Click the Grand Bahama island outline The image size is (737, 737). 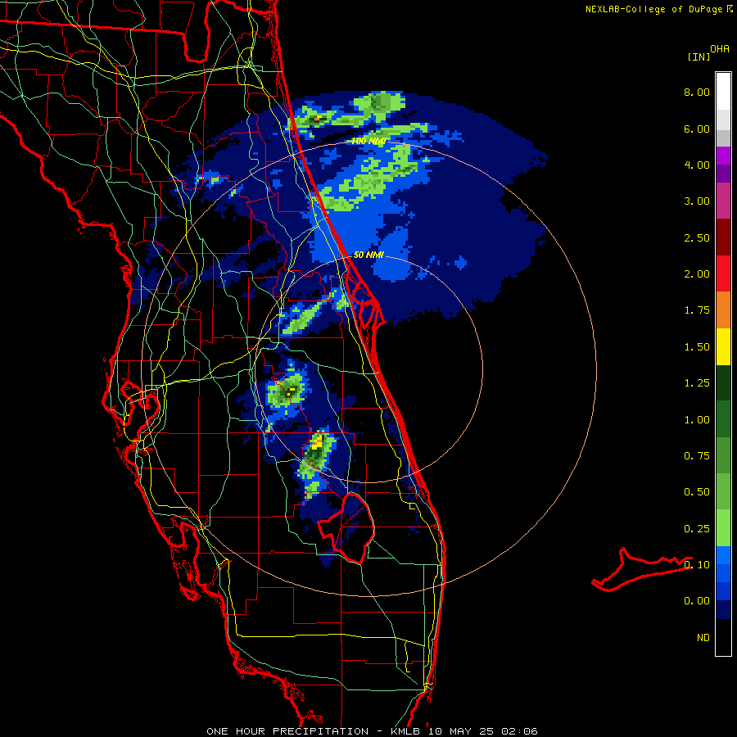point(642,570)
